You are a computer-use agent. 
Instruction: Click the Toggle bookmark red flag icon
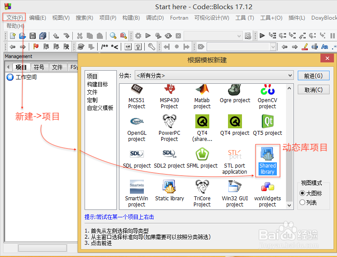pos(36,46)
